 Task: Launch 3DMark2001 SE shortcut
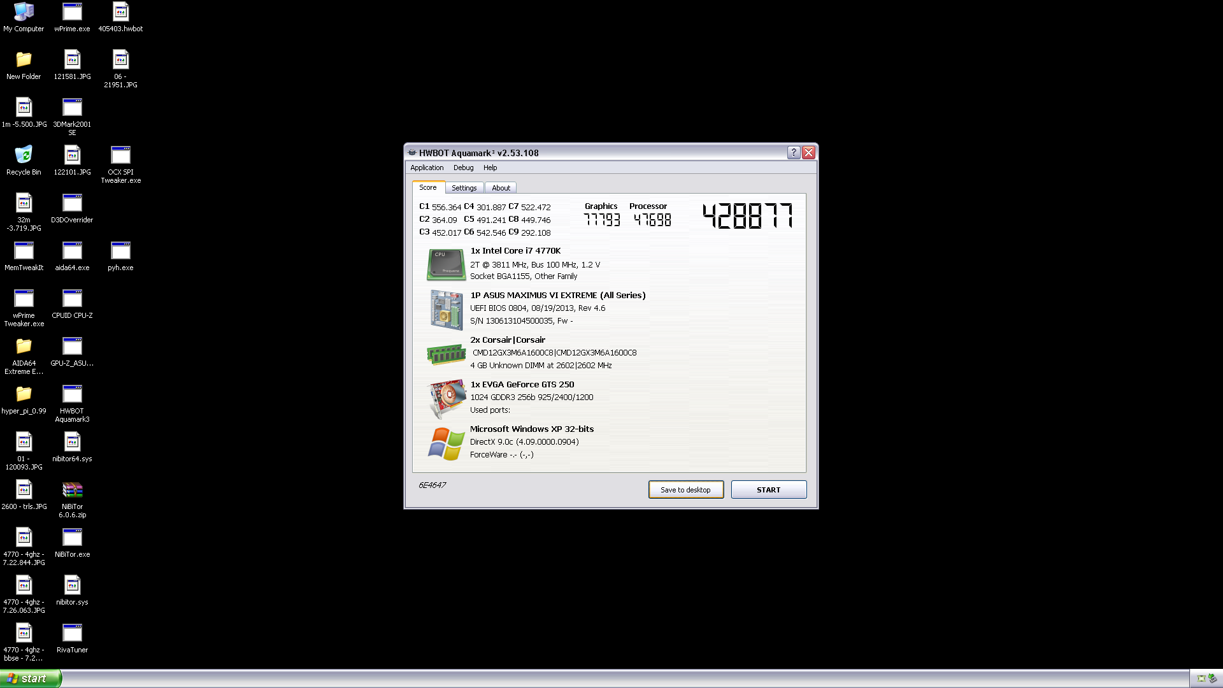[72, 117]
